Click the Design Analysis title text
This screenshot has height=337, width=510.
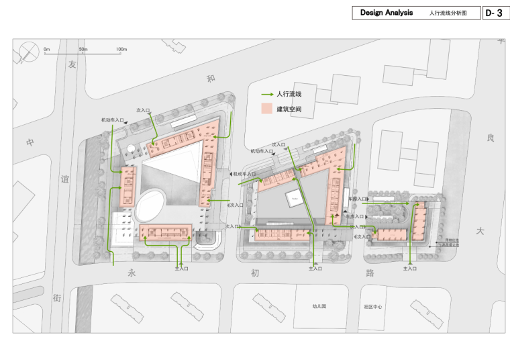[386, 13]
